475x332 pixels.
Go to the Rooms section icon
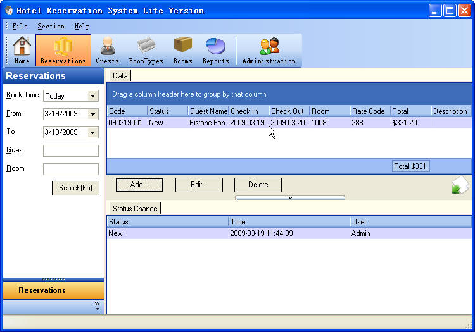coord(182,50)
